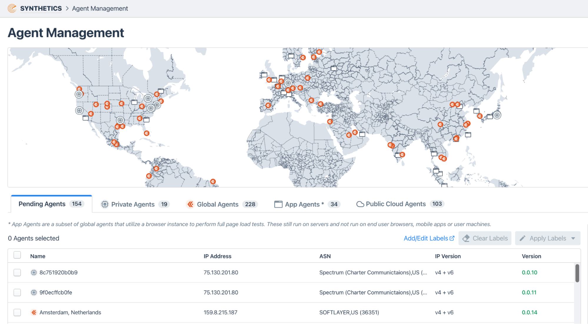Screen dimensions: 588x324
Task: Click the App Agents browser window icon
Action: (278, 204)
